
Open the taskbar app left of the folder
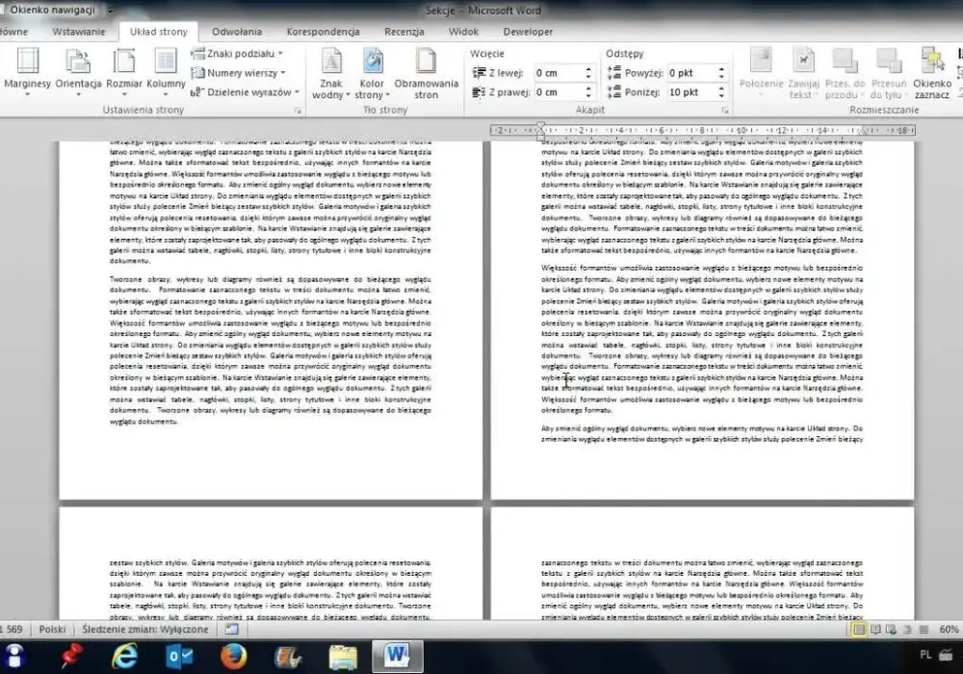[x=287, y=657]
